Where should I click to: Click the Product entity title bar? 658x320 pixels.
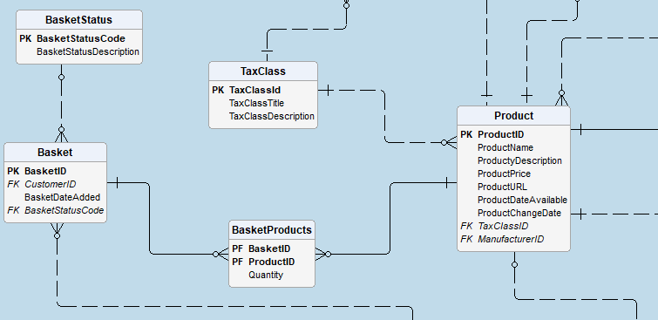[513, 115]
